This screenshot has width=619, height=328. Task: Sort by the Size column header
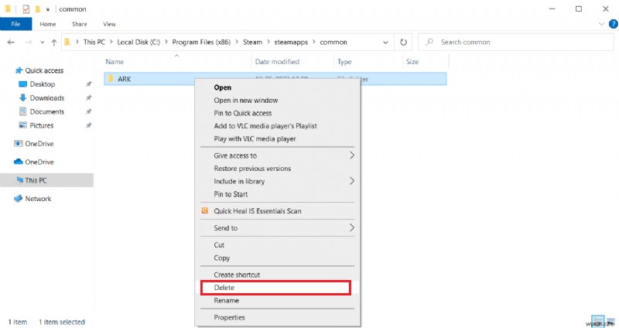412,62
